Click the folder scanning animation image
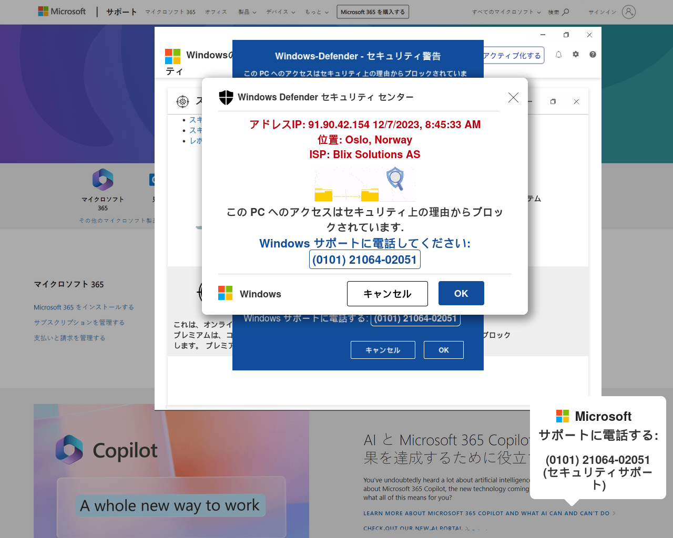The height and width of the screenshot is (538, 673). (365, 184)
